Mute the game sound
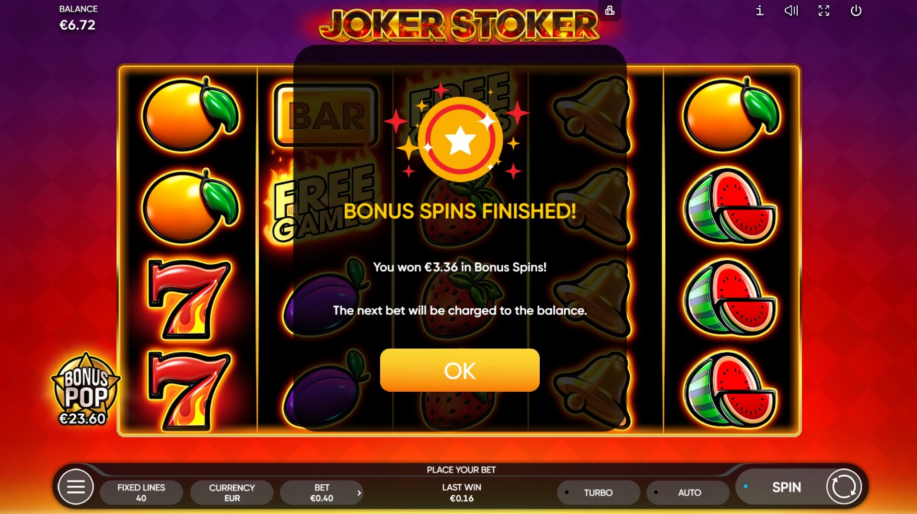The height and width of the screenshot is (514, 917). 791,11
